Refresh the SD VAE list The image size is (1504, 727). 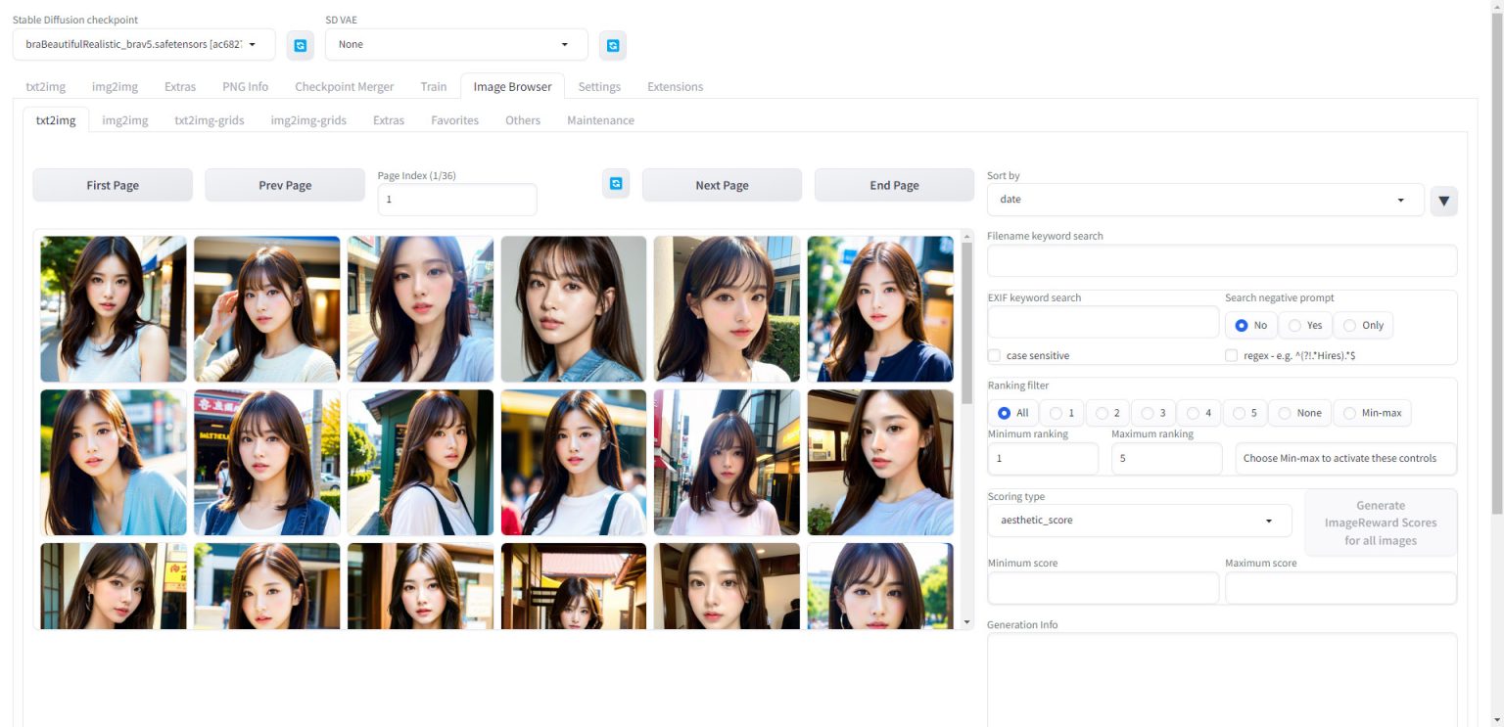(x=612, y=44)
